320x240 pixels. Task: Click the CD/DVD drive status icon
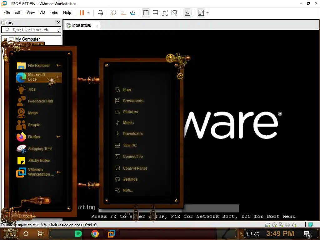(274, 225)
